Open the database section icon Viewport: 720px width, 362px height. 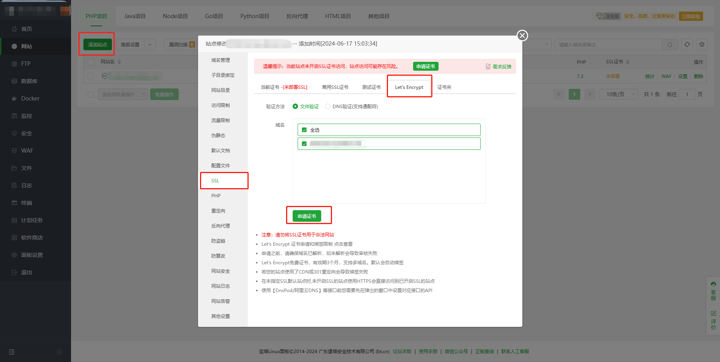(x=14, y=81)
